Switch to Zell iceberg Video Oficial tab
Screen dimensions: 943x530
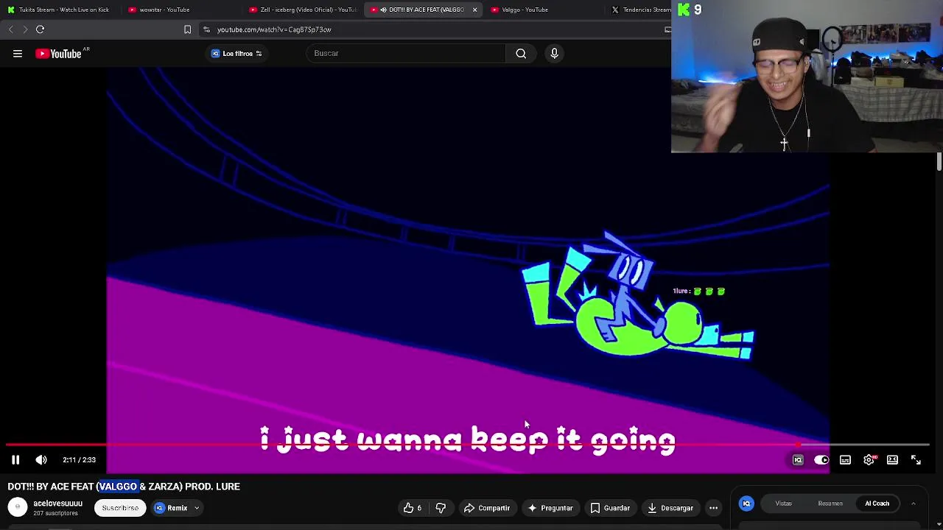(303, 10)
